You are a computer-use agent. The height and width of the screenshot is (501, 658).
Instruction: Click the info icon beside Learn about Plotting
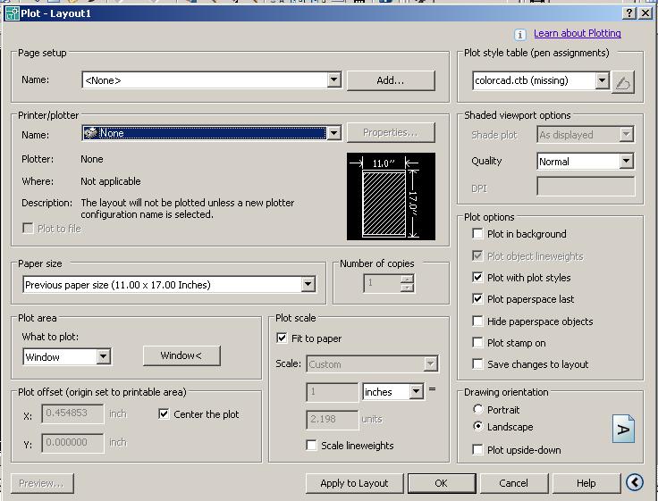pyautogui.click(x=520, y=34)
